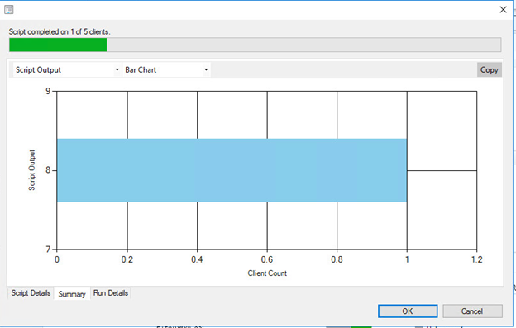Switch to the Script Details tab
The width and height of the screenshot is (516, 328).
click(x=31, y=292)
